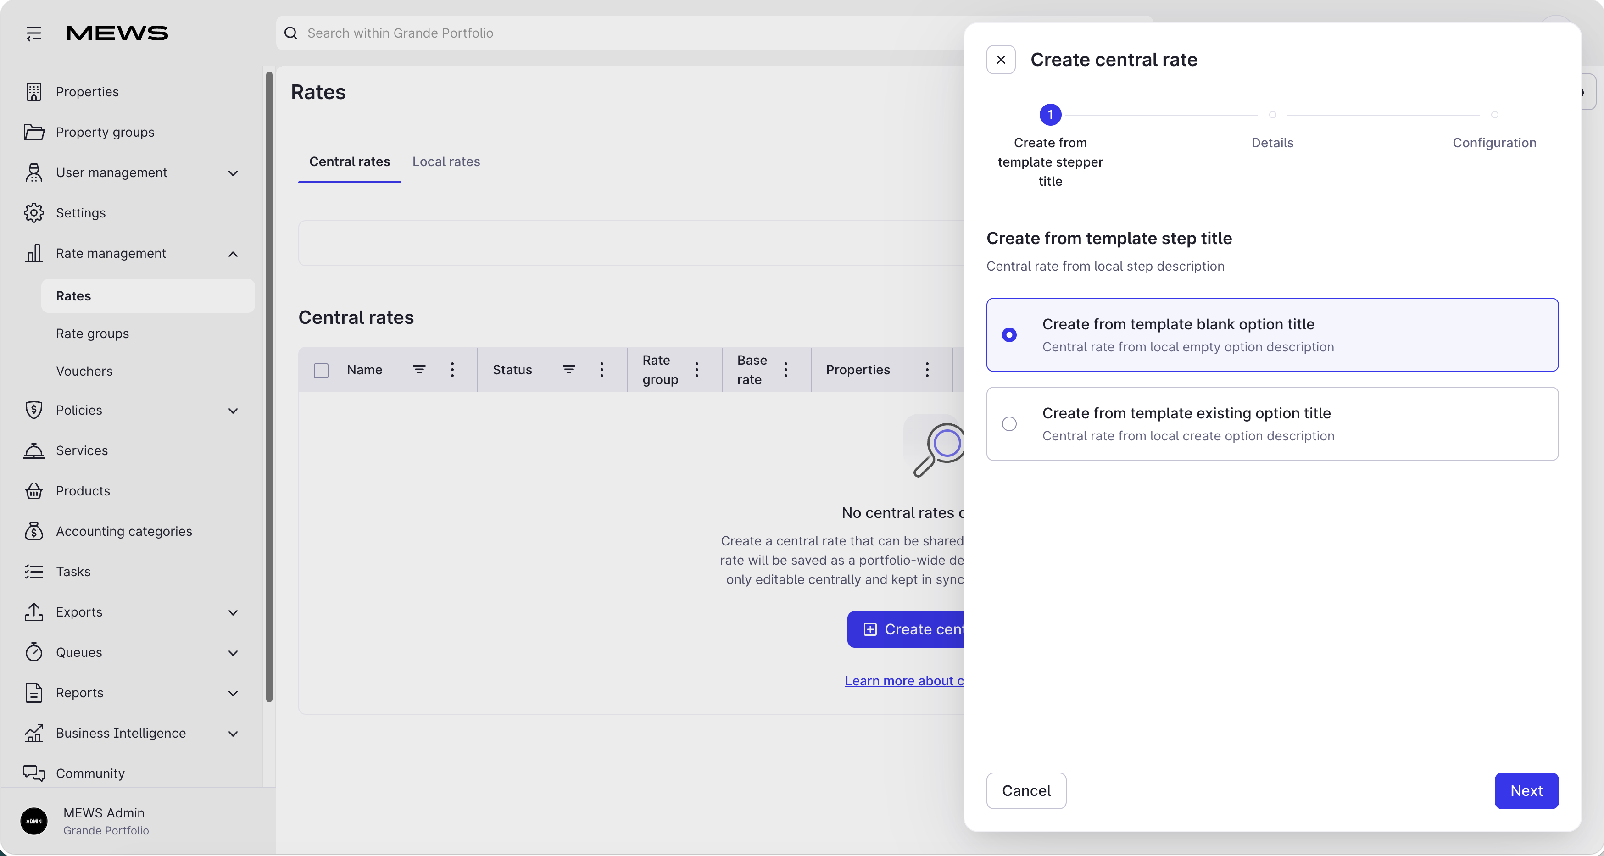
Task: Open Products via the basket icon
Action: (x=33, y=490)
